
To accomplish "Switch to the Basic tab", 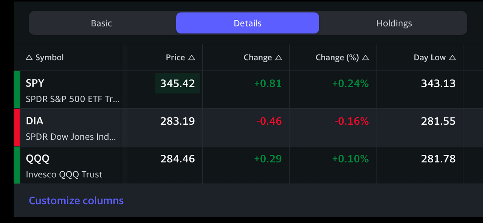I will 102,23.
